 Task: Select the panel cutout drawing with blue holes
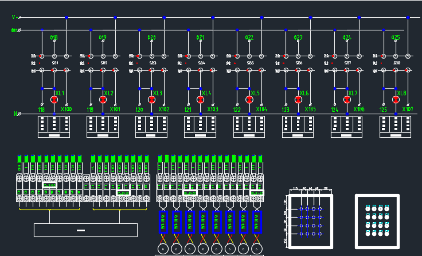310,221
